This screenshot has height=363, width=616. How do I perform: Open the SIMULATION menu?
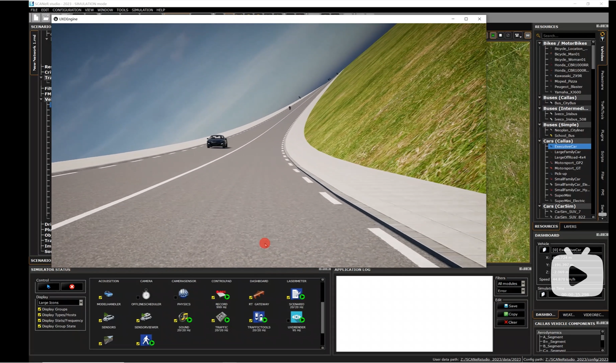point(142,10)
